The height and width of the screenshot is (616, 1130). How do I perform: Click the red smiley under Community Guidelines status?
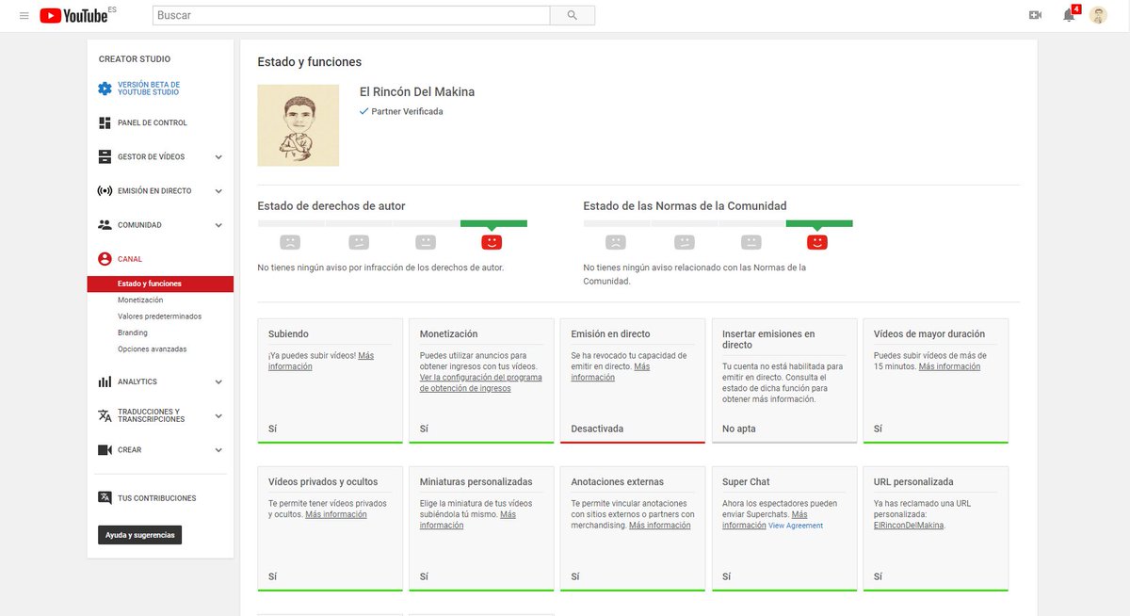(817, 242)
